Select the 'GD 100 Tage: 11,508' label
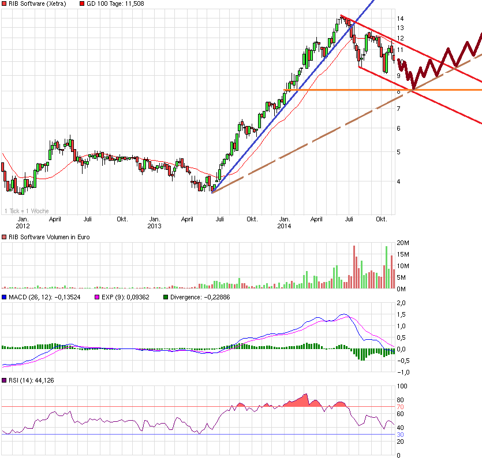Image resolution: width=482 pixels, height=460 pixels. tap(115, 3)
